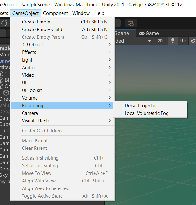This screenshot has width=196, height=205.
Task: Toggle 2D view mode
Action: pyautogui.click(x=160, y=41)
